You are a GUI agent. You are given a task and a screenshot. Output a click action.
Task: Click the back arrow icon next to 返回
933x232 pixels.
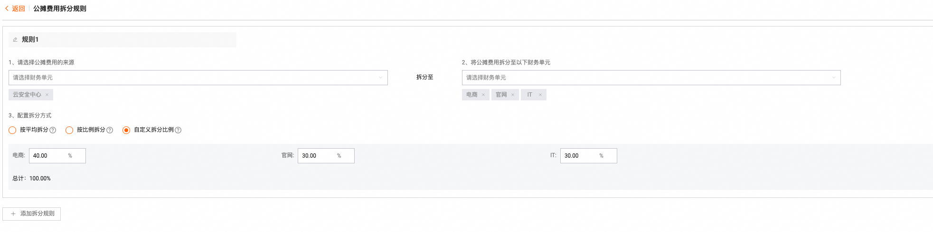point(7,9)
